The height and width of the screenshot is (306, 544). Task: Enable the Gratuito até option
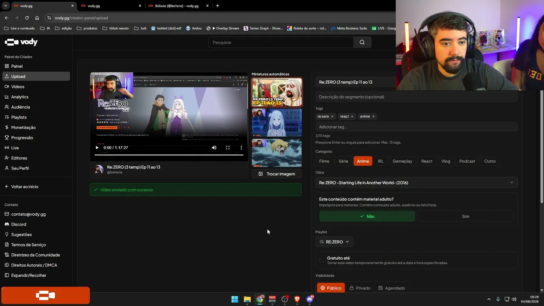(322, 260)
